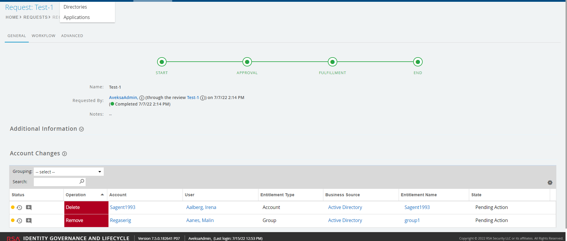Collapse the Additional Information section
Screen dimensions: 567x241
82,129
